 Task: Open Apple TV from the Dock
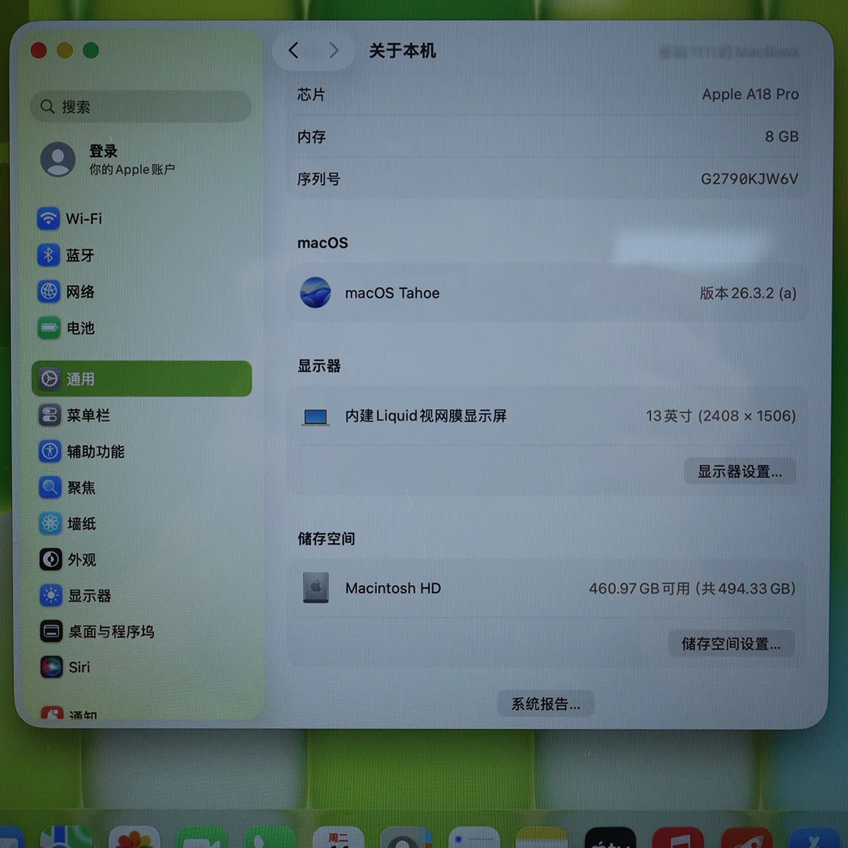[610, 837]
